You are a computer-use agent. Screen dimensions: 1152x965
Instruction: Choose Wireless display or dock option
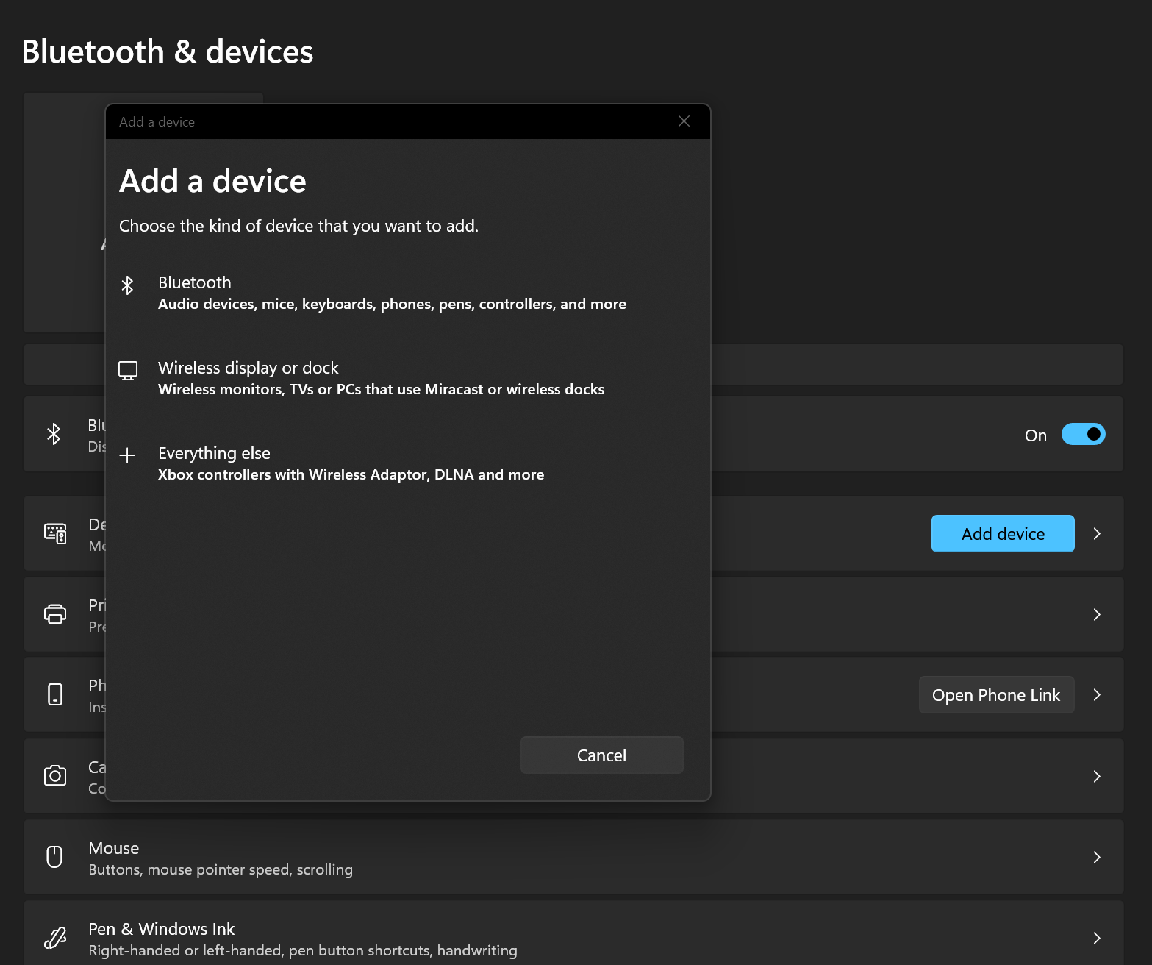[x=408, y=378]
